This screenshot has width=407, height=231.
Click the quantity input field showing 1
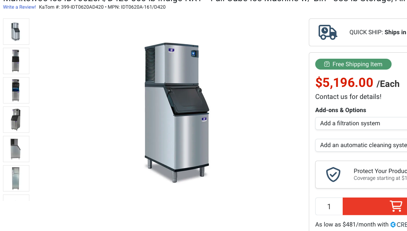[x=329, y=206]
